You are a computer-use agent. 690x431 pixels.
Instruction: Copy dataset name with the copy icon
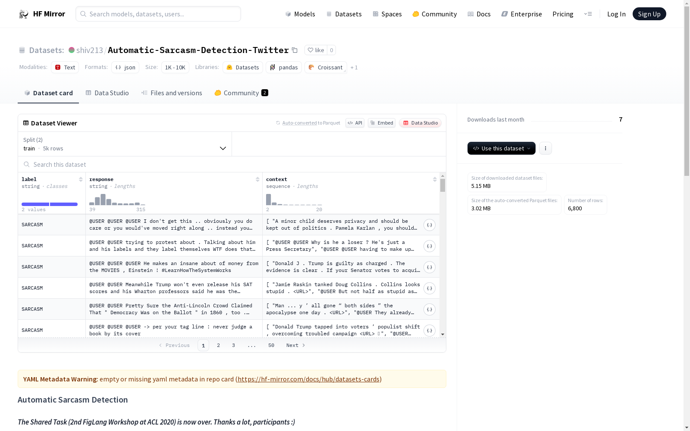coord(295,50)
